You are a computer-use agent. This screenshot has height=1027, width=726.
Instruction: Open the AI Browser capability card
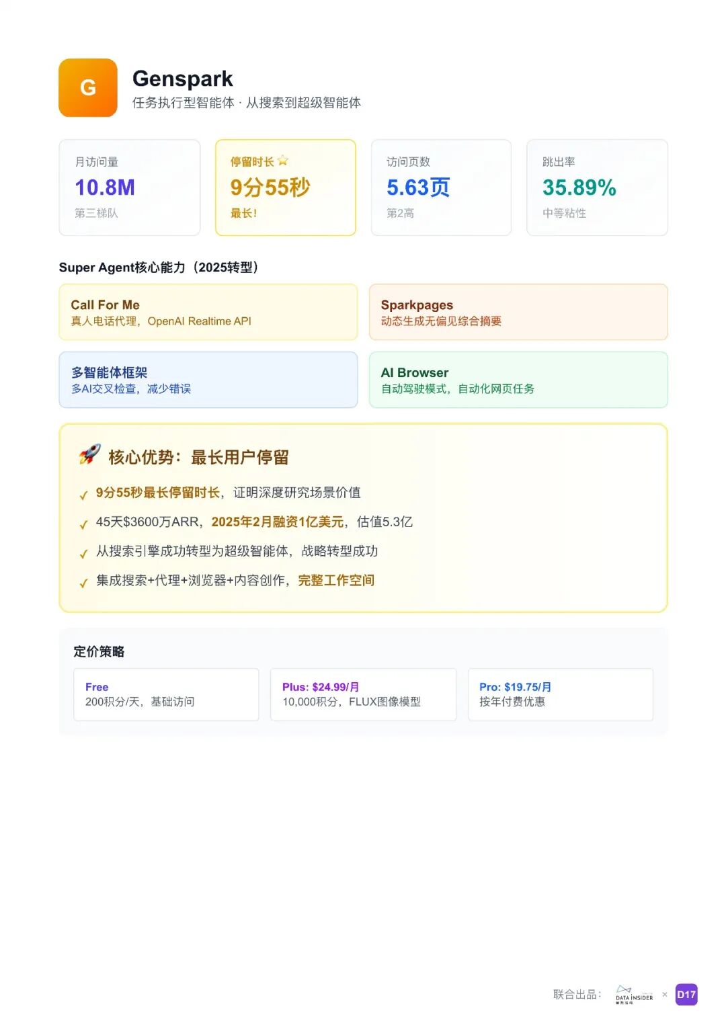pos(518,380)
